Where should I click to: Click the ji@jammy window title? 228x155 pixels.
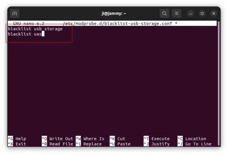click(x=114, y=13)
